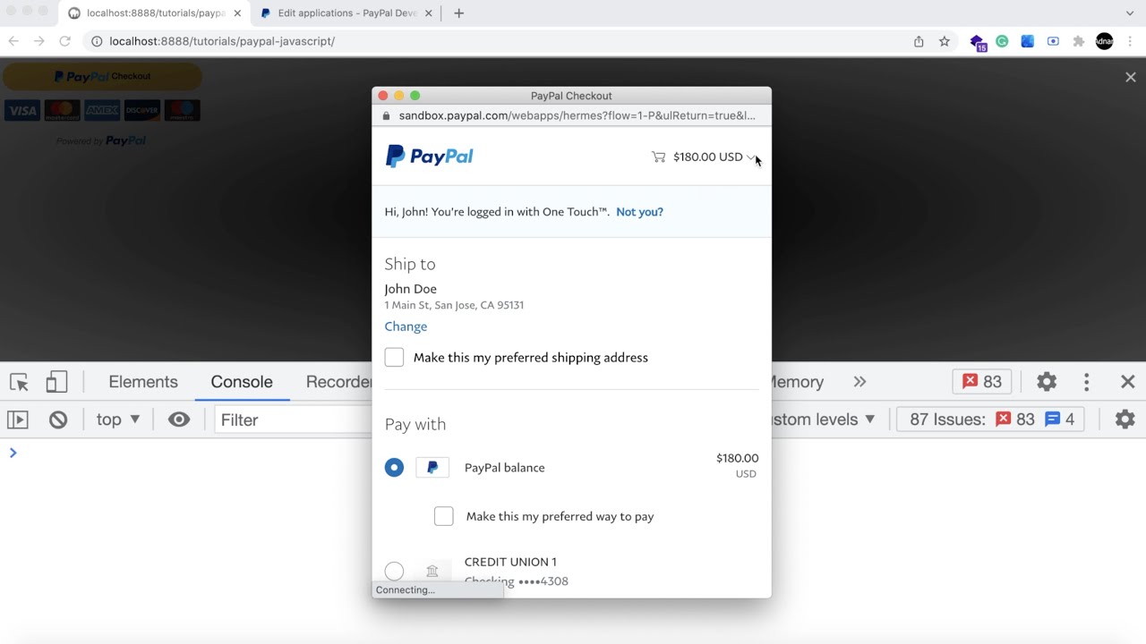The height and width of the screenshot is (644, 1146).
Task: Open the Chrome profile avatar
Action: tap(1105, 41)
